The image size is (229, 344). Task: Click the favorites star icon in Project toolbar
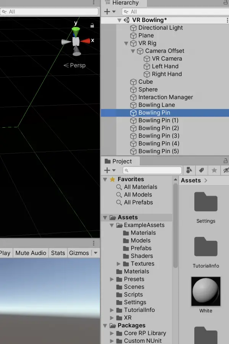point(214,170)
